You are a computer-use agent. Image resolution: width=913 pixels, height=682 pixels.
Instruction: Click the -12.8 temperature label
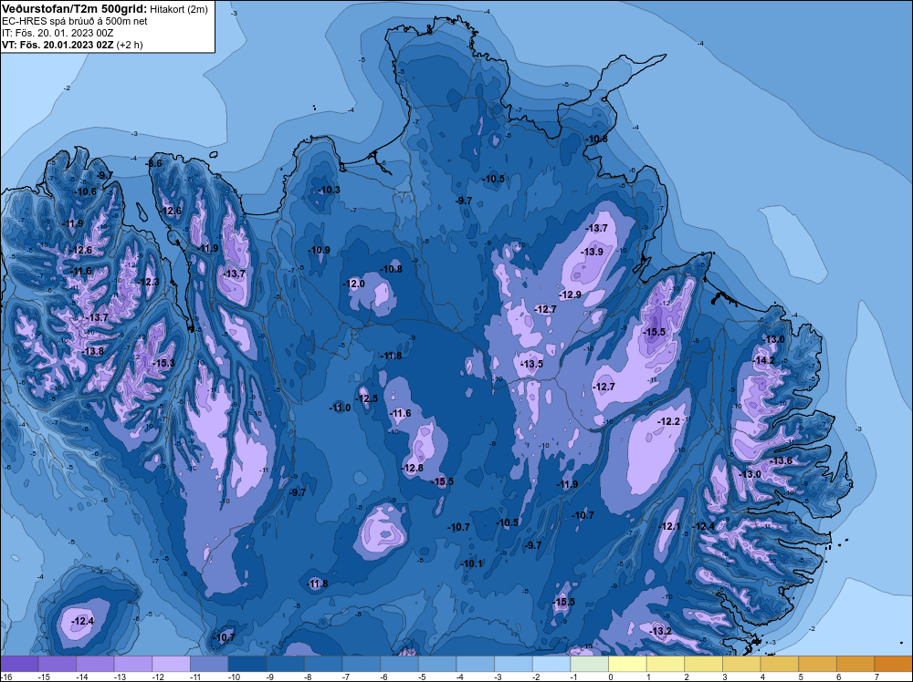click(413, 468)
